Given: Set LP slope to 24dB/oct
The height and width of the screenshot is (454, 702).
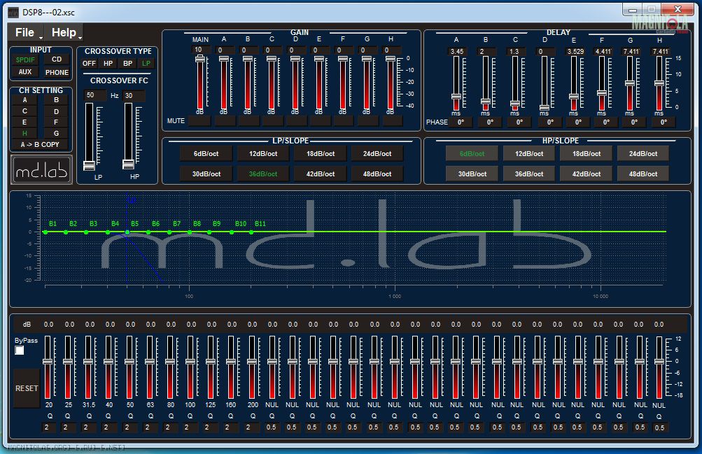Looking at the screenshot, I should [377, 154].
